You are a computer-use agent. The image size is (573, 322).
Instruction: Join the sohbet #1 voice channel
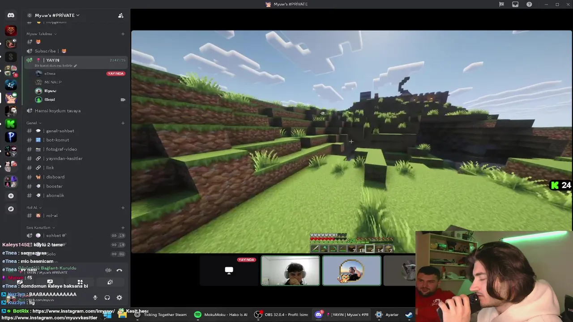pos(76,236)
